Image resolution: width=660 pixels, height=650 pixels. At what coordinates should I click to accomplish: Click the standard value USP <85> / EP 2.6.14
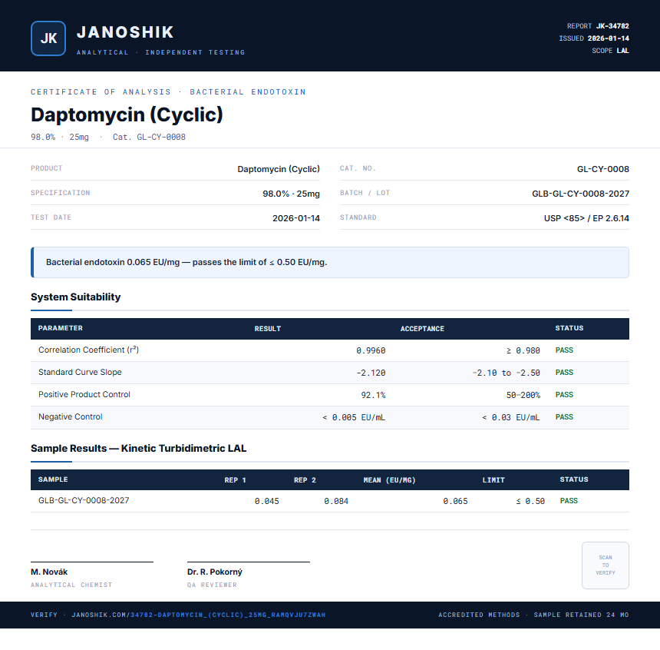click(586, 218)
